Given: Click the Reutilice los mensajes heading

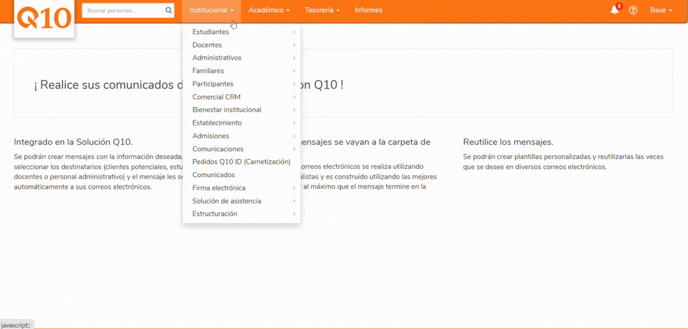Looking at the screenshot, I should tap(508, 142).
